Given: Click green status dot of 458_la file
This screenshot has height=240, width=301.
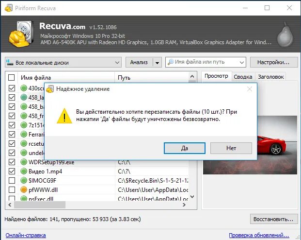Looking at the screenshot, I should (24, 97).
